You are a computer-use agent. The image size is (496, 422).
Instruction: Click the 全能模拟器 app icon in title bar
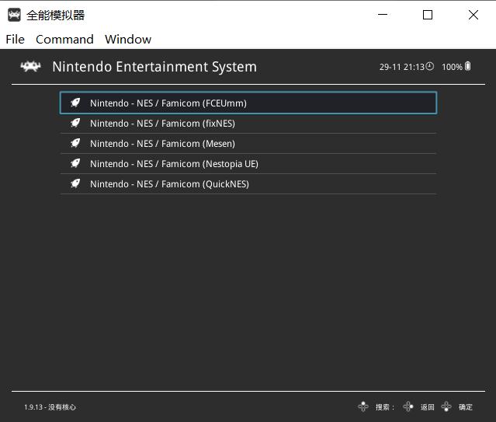14,15
